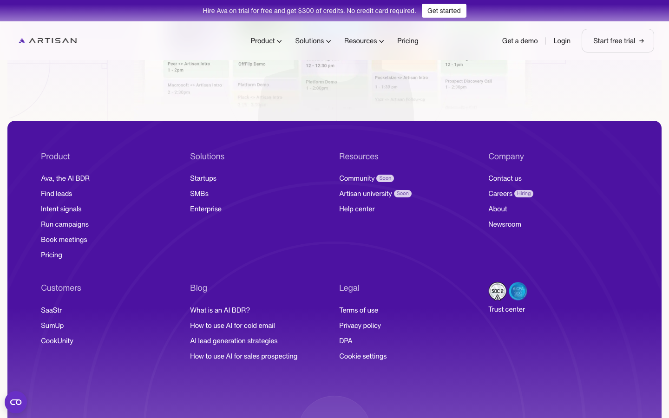The image size is (669, 418).
Task: Open Startups solutions link
Action: pyautogui.click(x=203, y=178)
